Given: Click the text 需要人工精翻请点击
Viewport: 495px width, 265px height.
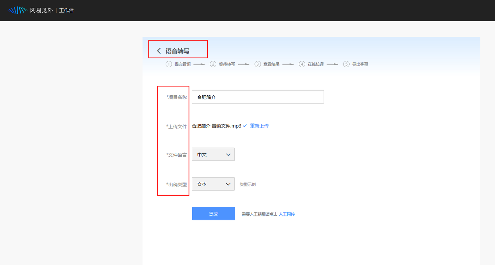Looking at the screenshot, I should 260,214.
